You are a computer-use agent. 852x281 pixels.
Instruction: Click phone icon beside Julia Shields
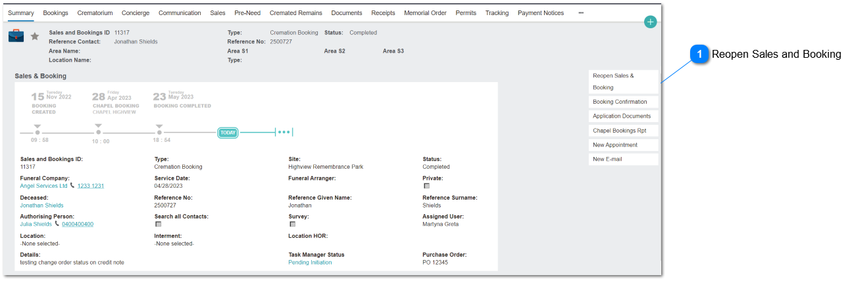point(57,224)
